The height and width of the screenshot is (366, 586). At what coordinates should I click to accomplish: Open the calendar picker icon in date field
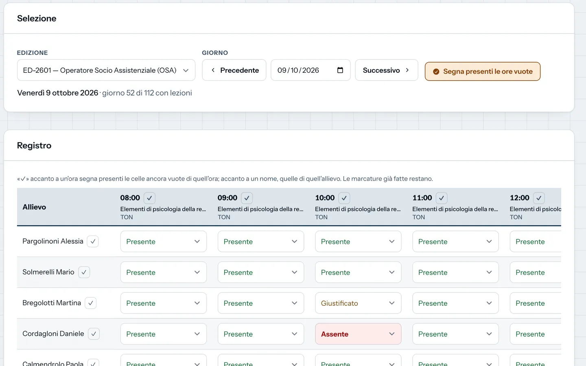pyautogui.click(x=340, y=70)
